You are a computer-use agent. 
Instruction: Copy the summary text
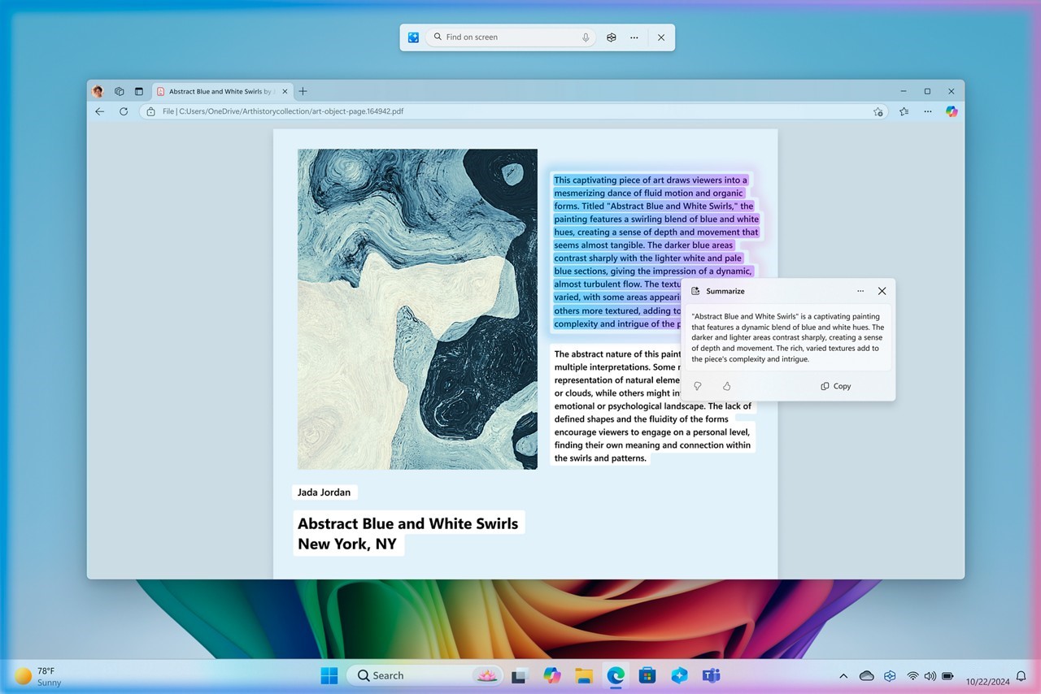[835, 386]
